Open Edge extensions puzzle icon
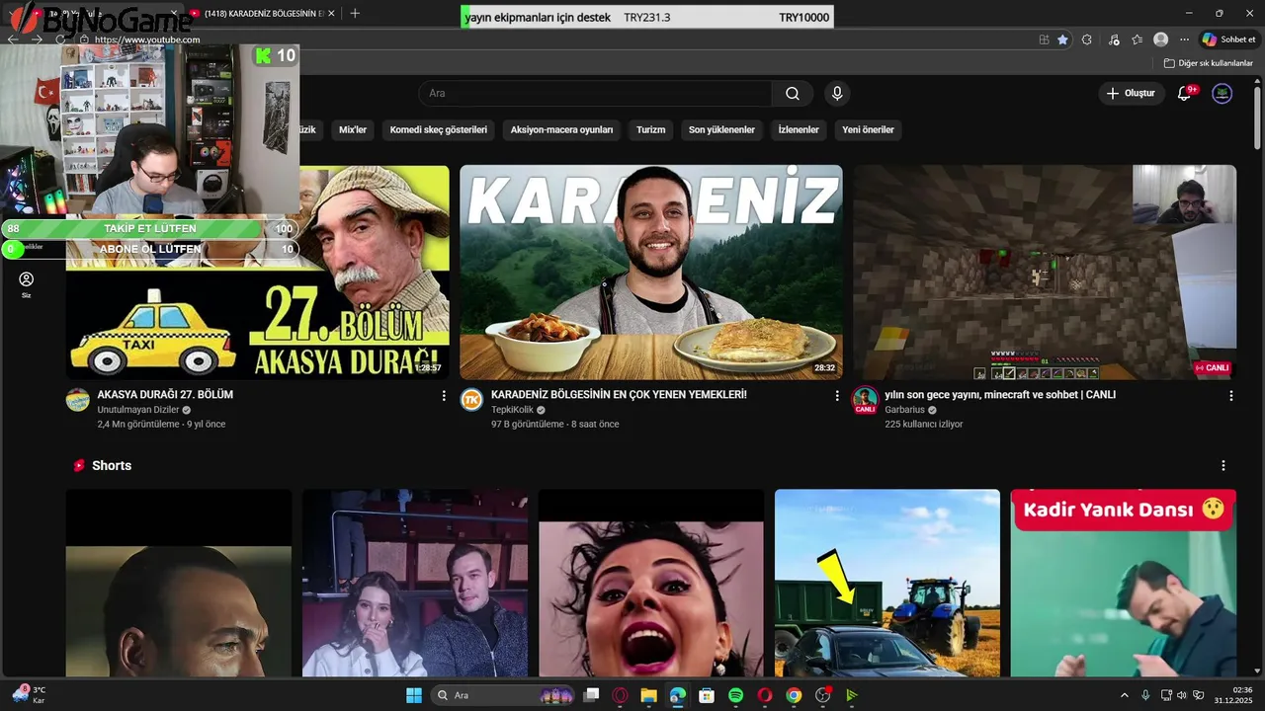The width and height of the screenshot is (1265, 711). point(1087,39)
